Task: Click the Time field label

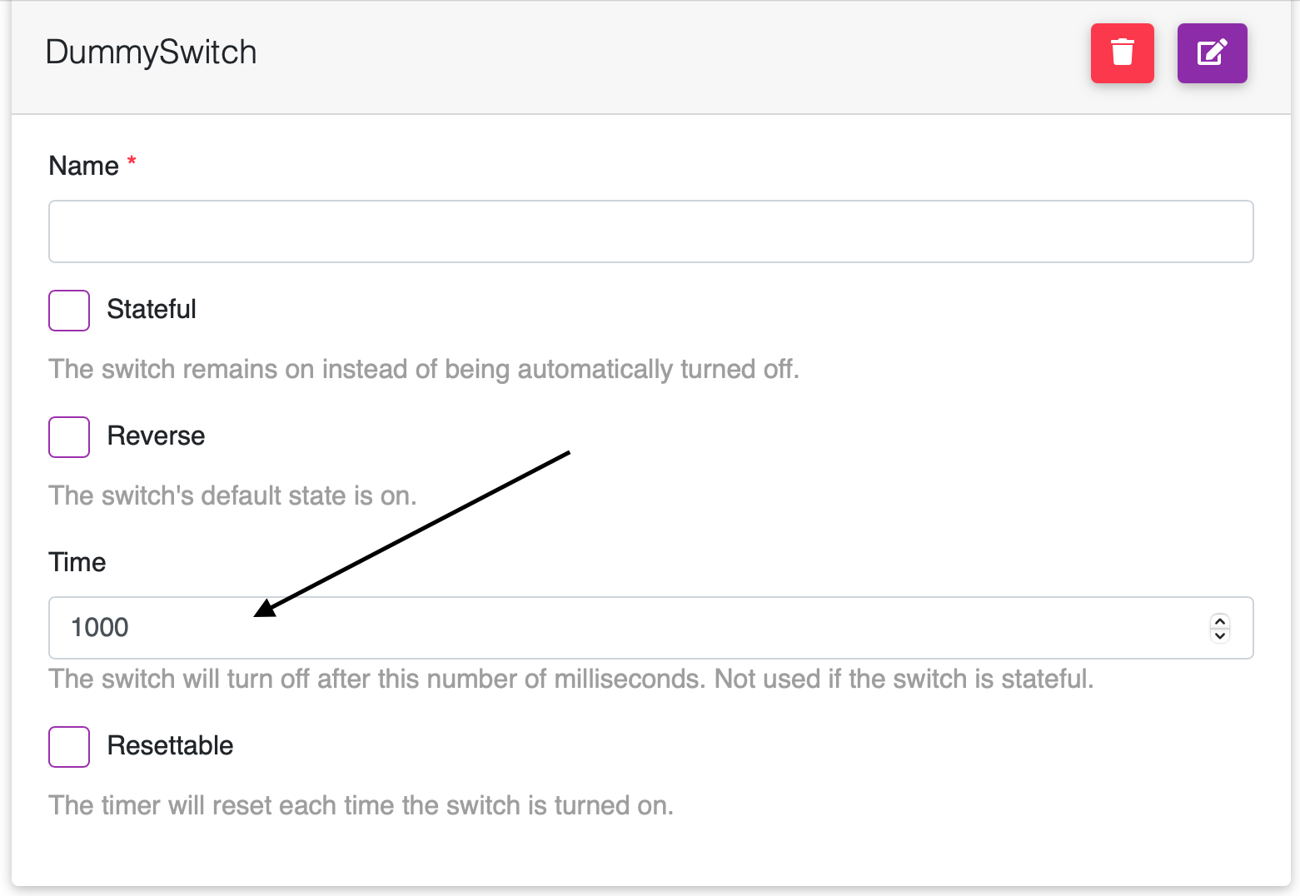Action: [x=77, y=562]
